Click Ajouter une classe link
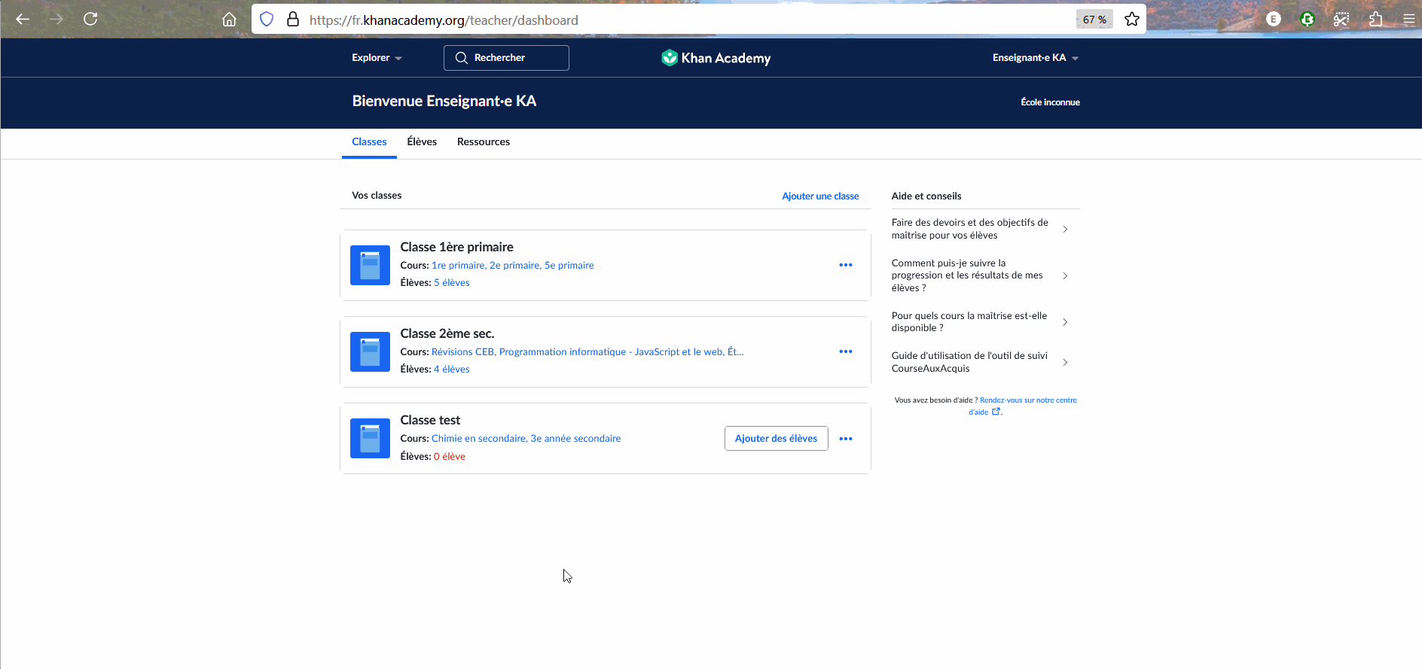 (x=820, y=196)
